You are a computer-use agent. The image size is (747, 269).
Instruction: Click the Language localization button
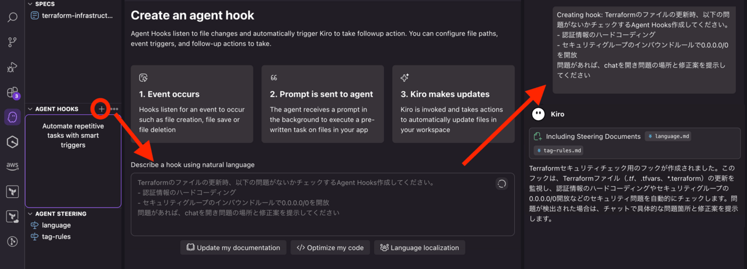click(420, 247)
